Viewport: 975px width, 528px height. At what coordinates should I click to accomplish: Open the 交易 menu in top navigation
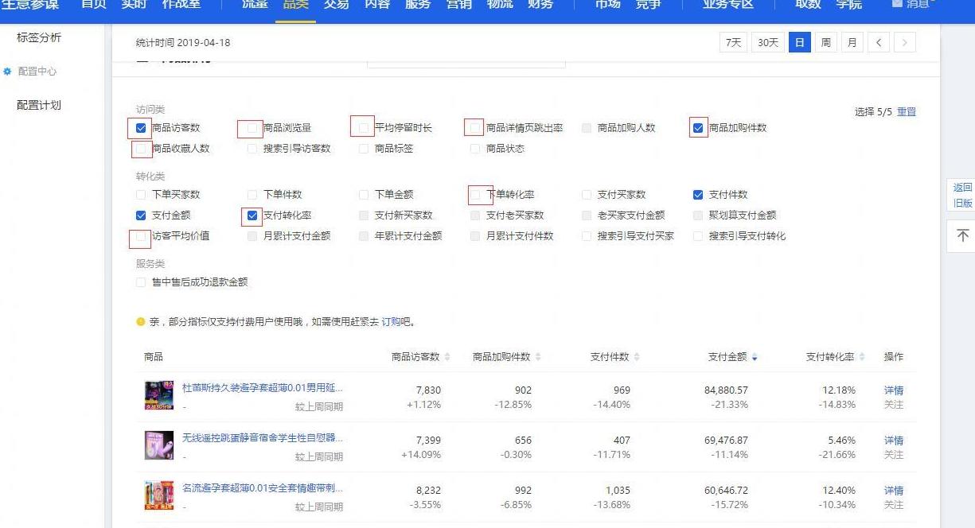coord(336,4)
